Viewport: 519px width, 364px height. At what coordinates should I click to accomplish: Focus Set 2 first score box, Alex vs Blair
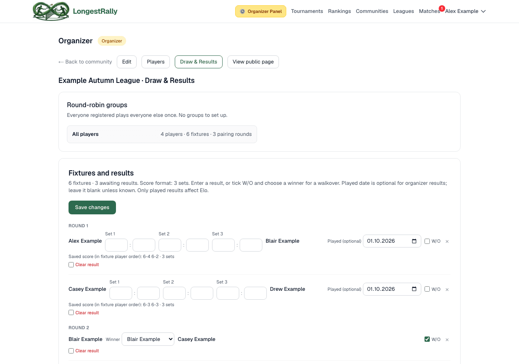[170, 245]
